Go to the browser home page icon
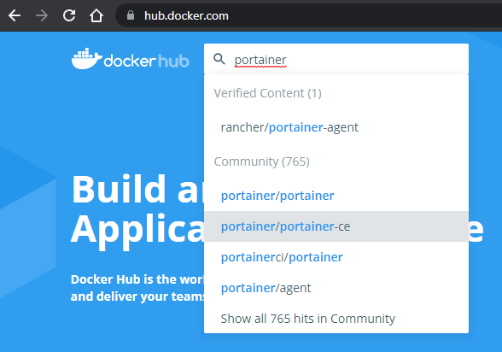Image resolution: width=502 pixels, height=352 pixels. click(x=96, y=15)
